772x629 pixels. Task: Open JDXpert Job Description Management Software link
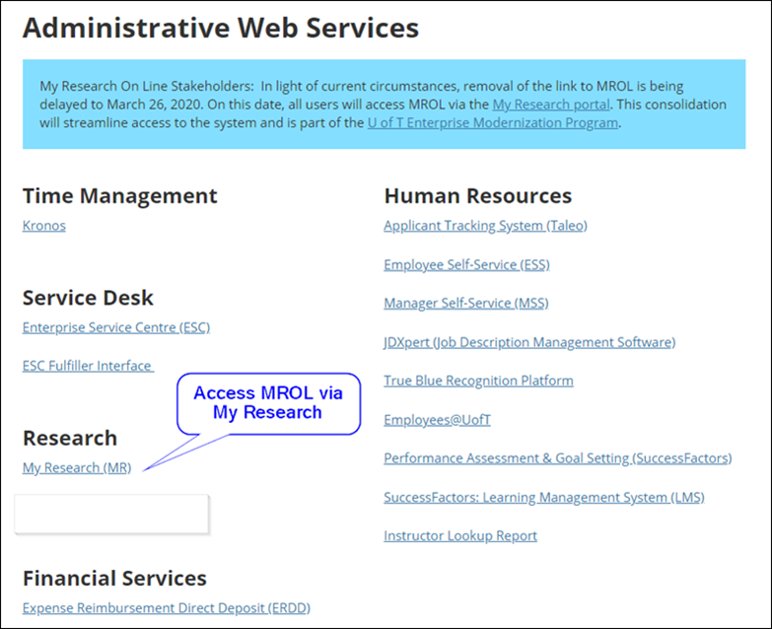click(x=529, y=342)
